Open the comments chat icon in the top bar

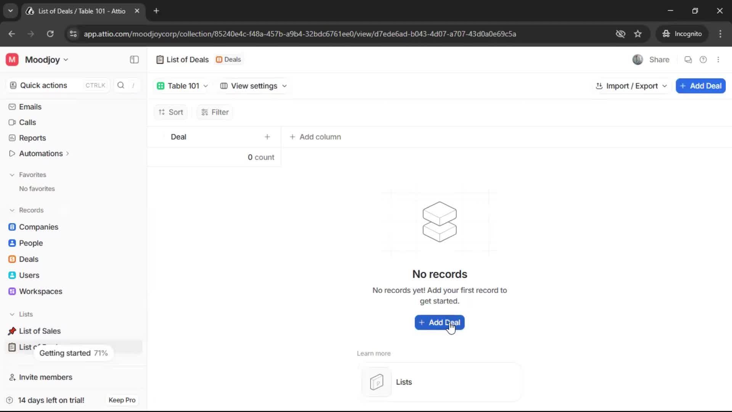(x=688, y=60)
